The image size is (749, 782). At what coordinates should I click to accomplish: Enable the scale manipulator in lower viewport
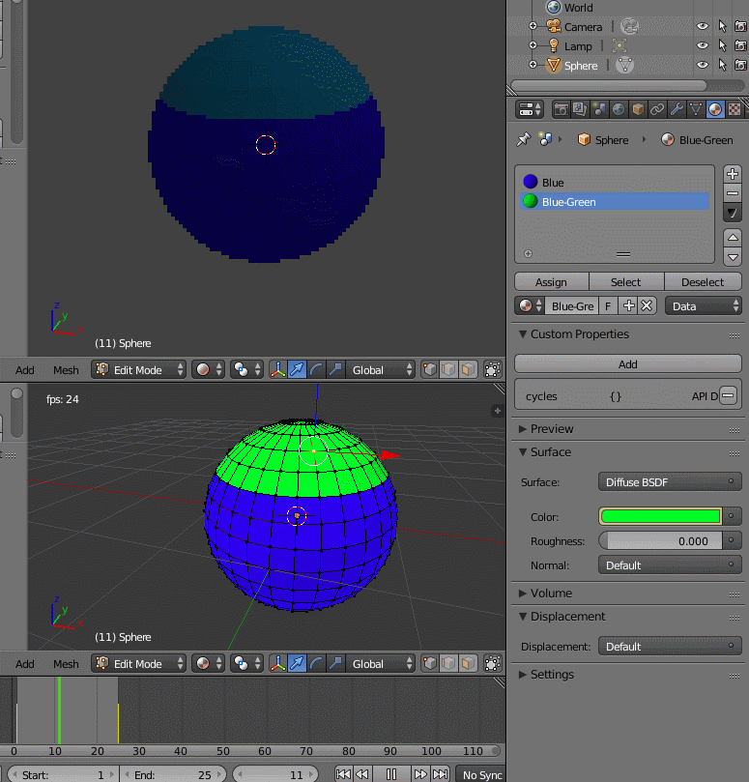pyautogui.click(x=335, y=664)
